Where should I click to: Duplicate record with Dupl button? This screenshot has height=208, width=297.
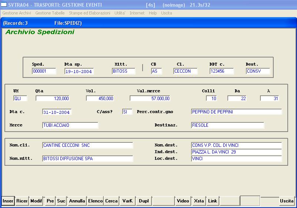click(144, 201)
